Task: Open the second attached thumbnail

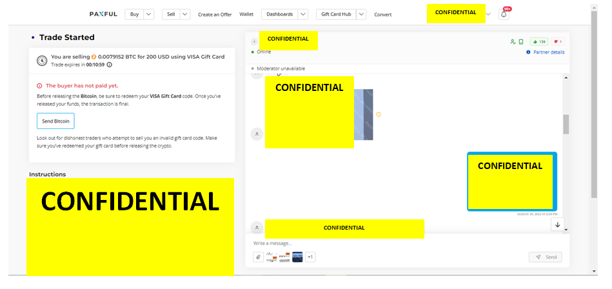Action: 284,257
